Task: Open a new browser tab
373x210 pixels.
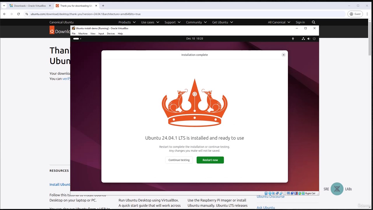Action: (103, 6)
